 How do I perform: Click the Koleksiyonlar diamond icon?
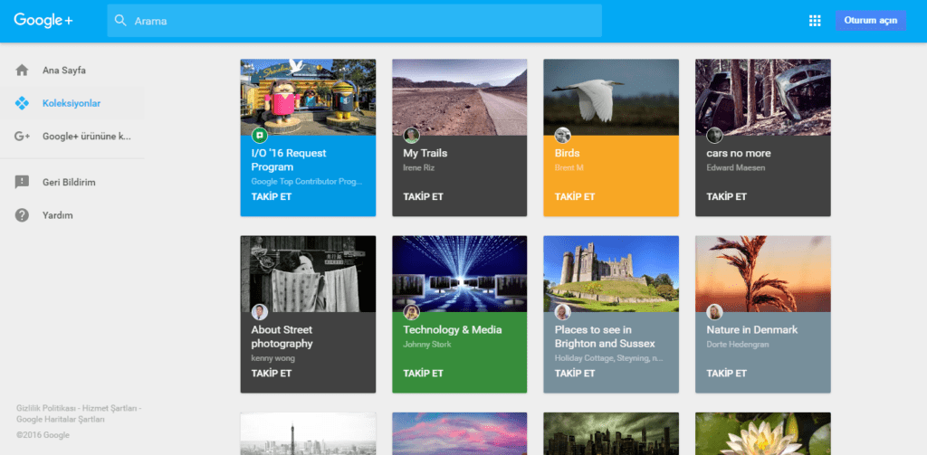(22, 103)
